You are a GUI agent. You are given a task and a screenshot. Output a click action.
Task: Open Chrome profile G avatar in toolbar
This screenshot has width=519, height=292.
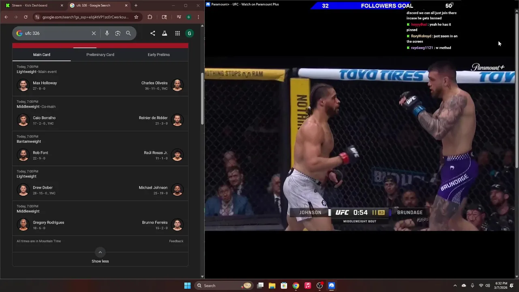189,17
